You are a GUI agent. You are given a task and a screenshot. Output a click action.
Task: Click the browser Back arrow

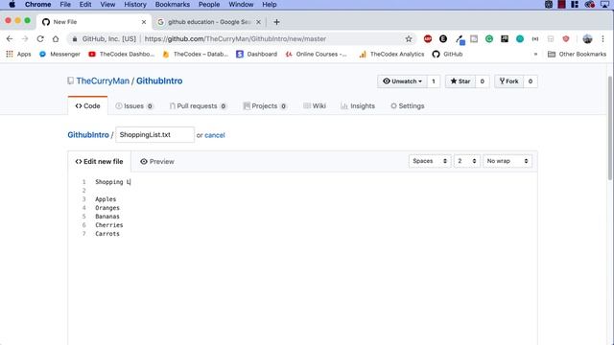(10, 38)
